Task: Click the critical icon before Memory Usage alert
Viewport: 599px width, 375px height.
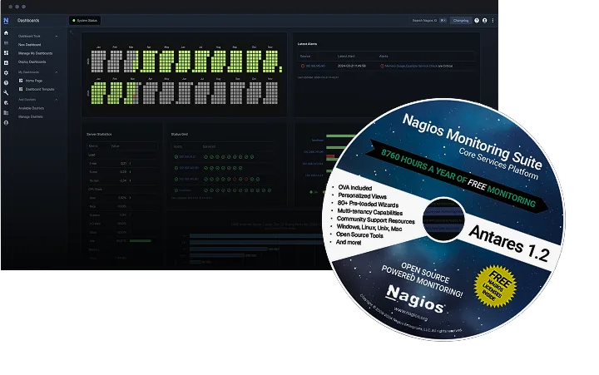Action: click(x=382, y=66)
